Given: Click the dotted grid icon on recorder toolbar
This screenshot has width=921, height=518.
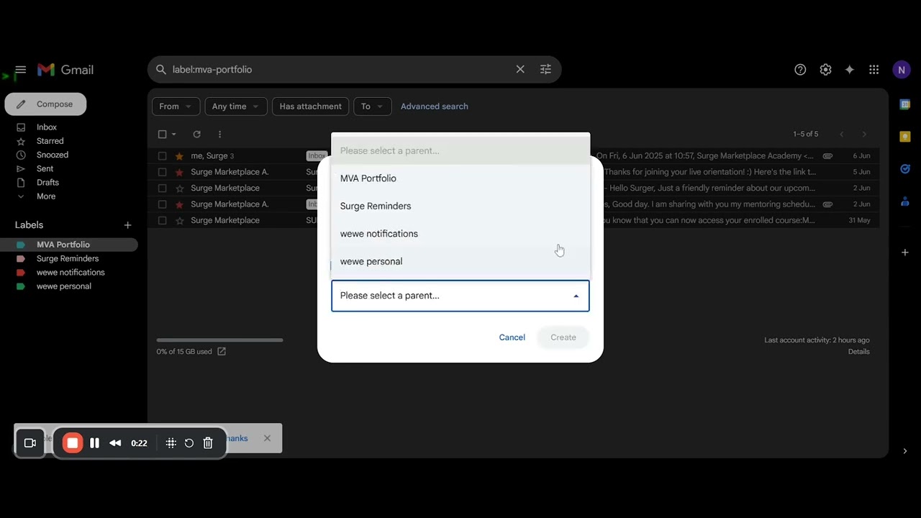Looking at the screenshot, I should click(171, 443).
